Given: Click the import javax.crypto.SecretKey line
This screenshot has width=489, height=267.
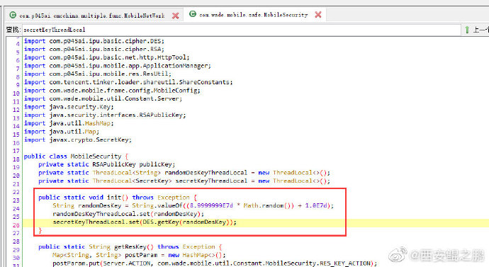Looking at the screenshot, I should tap(78, 140).
